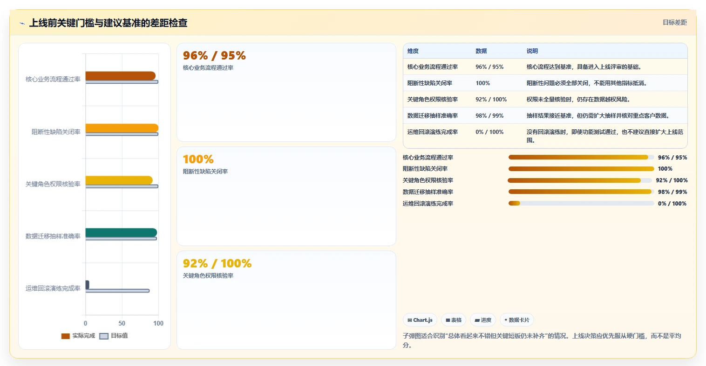Screen dimensions: 706x366
Task: Click the 核心业务流程通过率 progress bar
Action: point(581,157)
